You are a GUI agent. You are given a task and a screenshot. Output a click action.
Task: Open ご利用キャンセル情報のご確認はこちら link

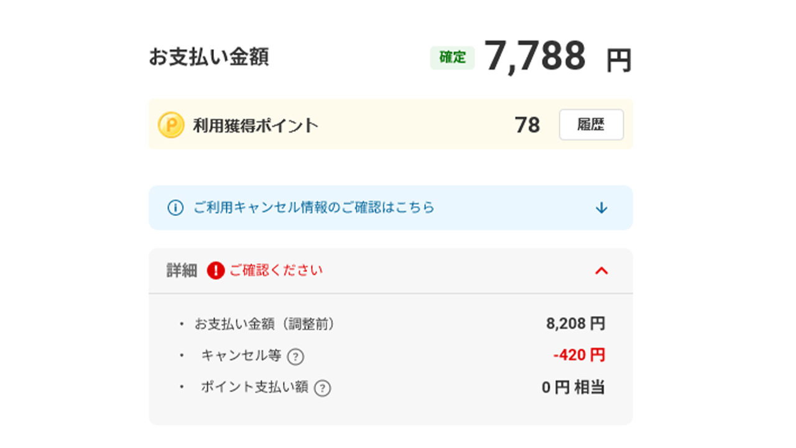click(x=313, y=208)
